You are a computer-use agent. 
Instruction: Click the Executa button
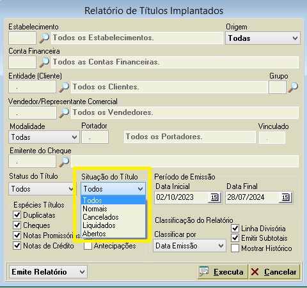(x=223, y=272)
